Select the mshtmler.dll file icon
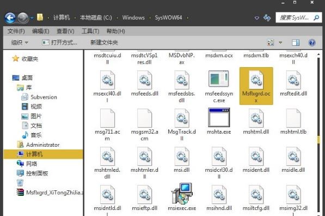 click(x=144, y=157)
